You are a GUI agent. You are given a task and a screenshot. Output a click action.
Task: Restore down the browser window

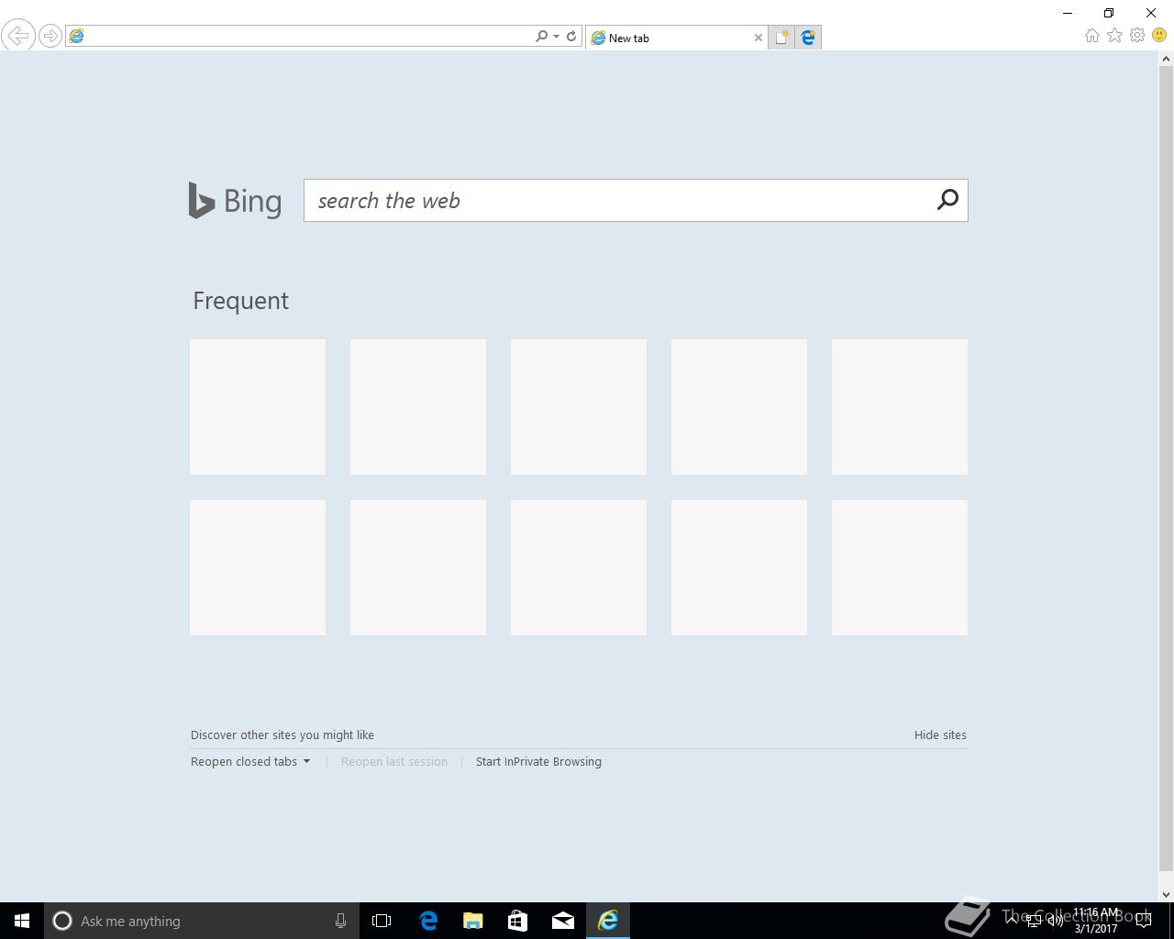pyautogui.click(x=1109, y=13)
